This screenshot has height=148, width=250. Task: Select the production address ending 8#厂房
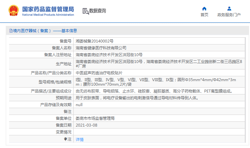click(x=159, y=64)
